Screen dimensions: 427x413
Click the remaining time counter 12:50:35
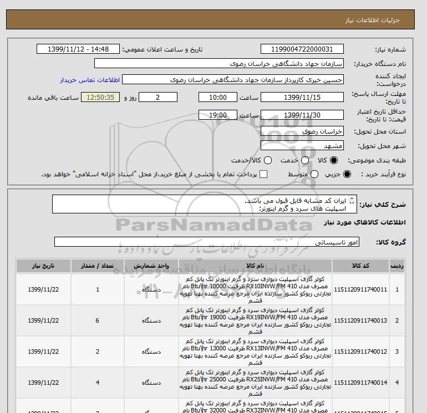[100, 97]
